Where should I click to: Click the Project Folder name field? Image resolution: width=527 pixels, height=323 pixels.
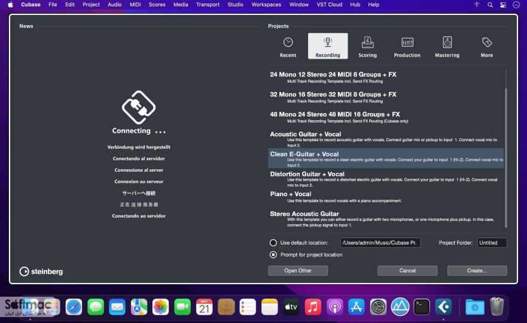(x=492, y=243)
